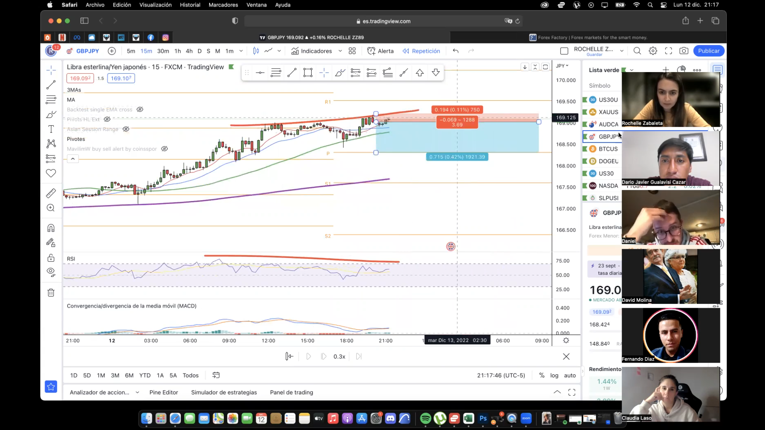Viewport: 765px width, 430px height.
Task: Switch to the 1h timeframe
Action: [178, 51]
